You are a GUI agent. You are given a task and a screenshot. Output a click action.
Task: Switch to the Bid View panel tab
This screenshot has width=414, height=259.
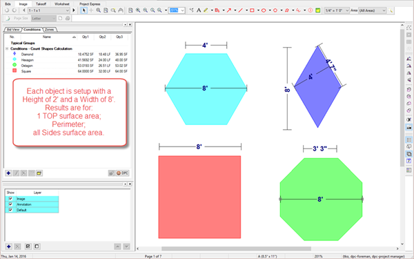click(13, 30)
